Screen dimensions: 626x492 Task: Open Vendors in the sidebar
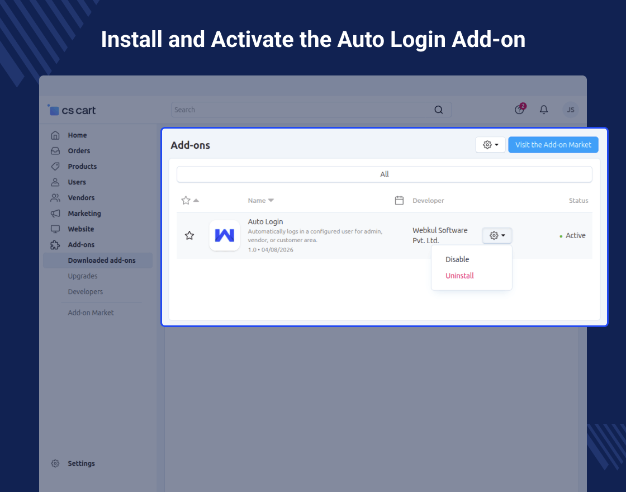[81, 198]
